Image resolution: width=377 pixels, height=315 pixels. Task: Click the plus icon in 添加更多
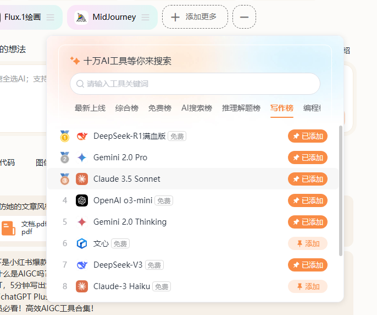point(175,18)
